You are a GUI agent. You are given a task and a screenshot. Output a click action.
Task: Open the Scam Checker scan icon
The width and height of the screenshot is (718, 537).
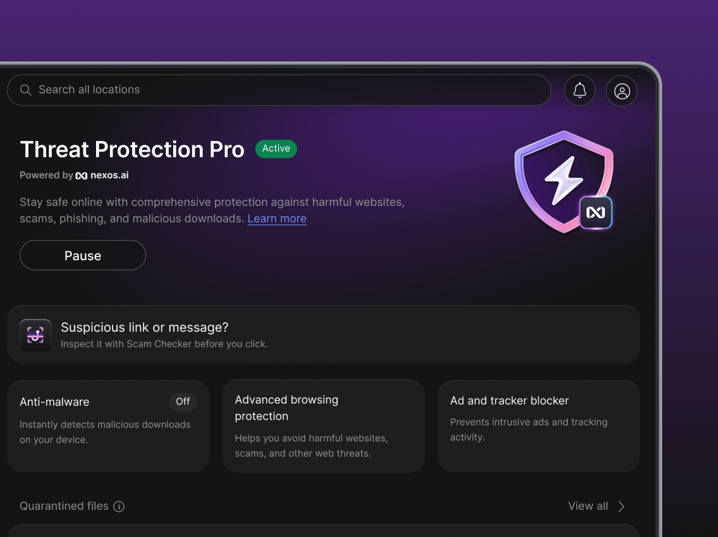[x=35, y=335]
